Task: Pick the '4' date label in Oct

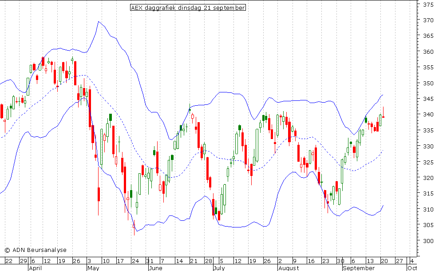Action: [412, 261]
